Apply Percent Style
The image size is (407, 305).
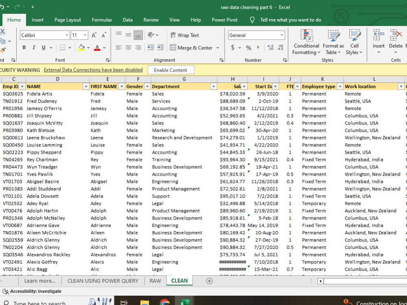coord(249,48)
